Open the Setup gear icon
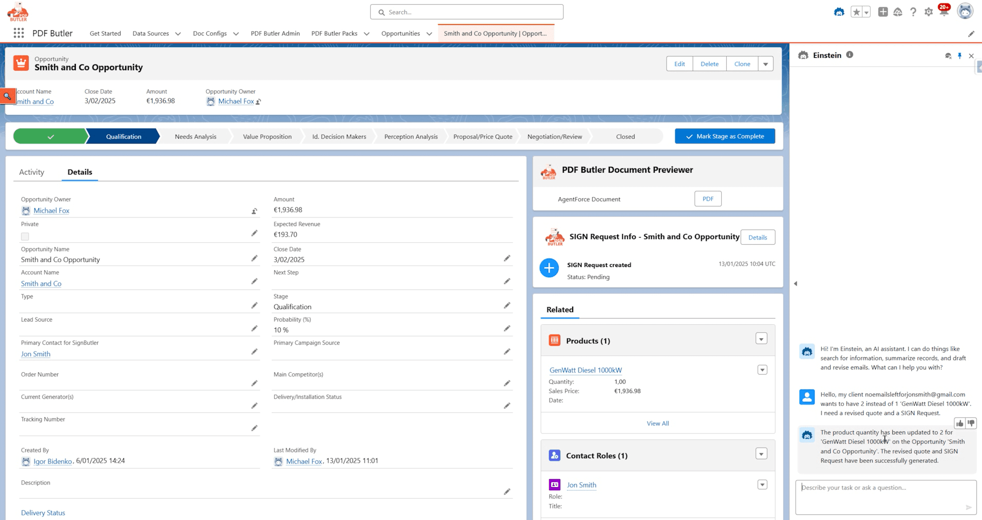This screenshot has height=520, width=982. (x=928, y=12)
